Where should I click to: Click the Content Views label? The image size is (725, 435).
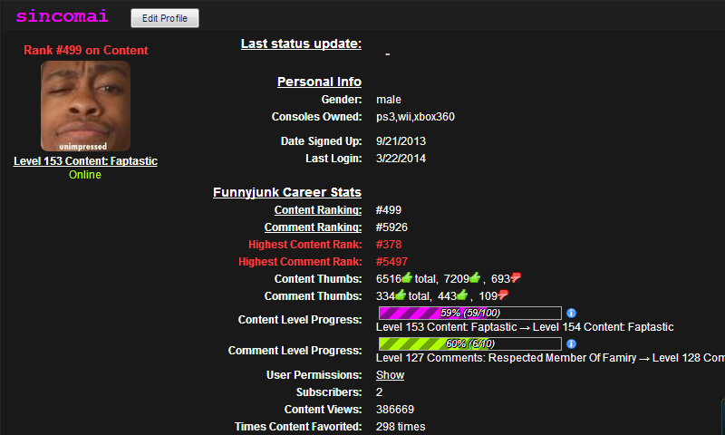(323, 409)
